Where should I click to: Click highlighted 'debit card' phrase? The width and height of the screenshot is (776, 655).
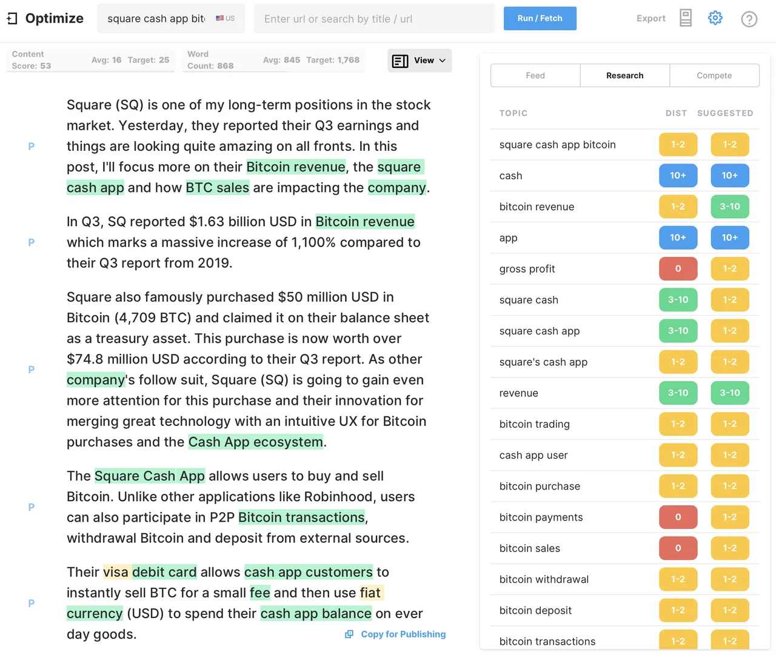tap(164, 572)
